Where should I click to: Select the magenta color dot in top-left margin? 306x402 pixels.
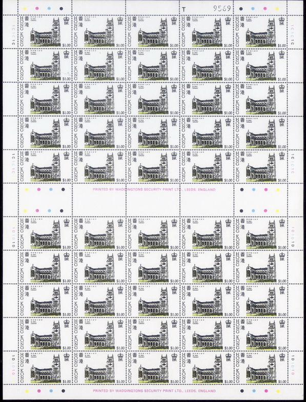pyautogui.click(x=37, y=9)
